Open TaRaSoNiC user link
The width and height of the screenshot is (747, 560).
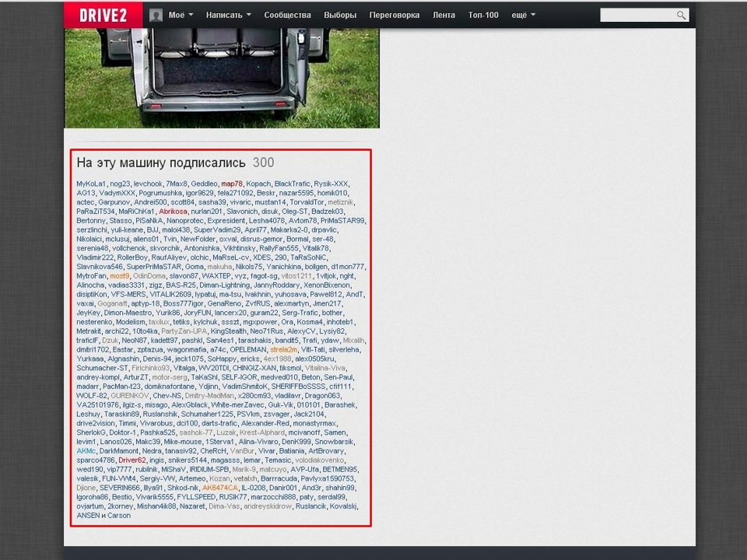click(309, 257)
